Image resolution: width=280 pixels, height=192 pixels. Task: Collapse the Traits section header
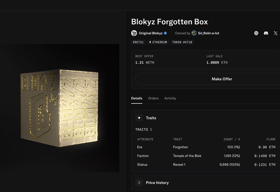click(205, 118)
